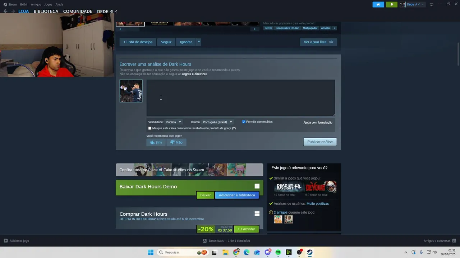Click the Multijogador tag
460x258 pixels.
click(x=310, y=28)
